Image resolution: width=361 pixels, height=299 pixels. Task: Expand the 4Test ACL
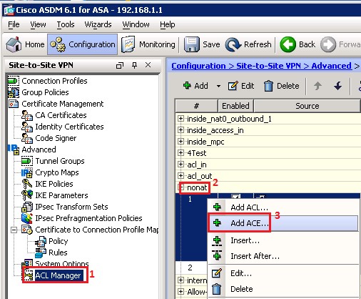181,153
